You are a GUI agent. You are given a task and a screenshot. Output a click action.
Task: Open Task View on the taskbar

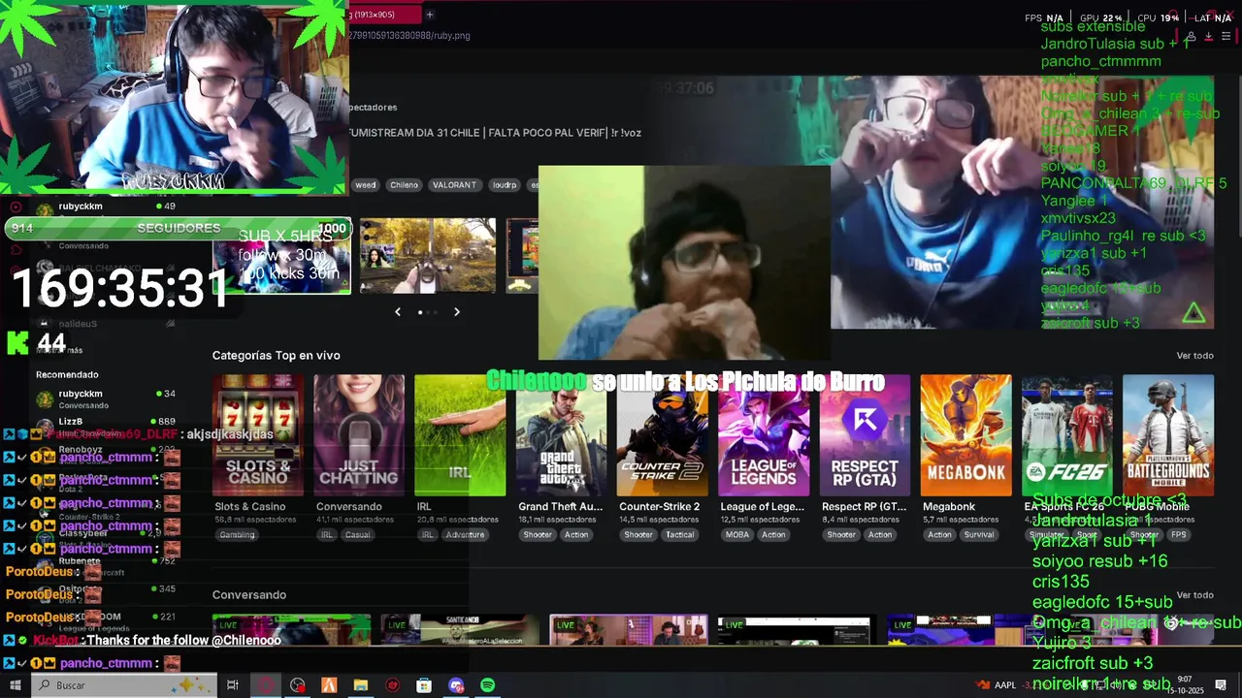pyautogui.click(x=233, y=685)
